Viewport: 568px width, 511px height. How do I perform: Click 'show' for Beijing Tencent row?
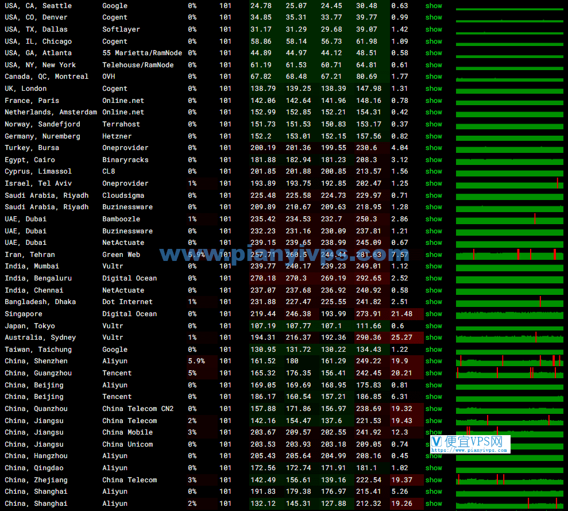coord(434,397)
